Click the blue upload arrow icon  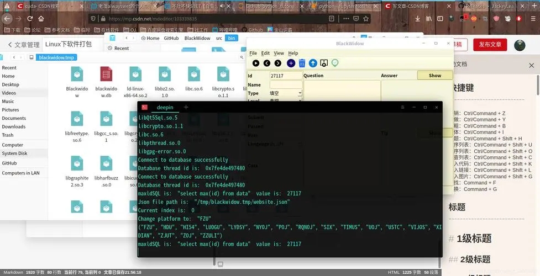pos(313,63)
